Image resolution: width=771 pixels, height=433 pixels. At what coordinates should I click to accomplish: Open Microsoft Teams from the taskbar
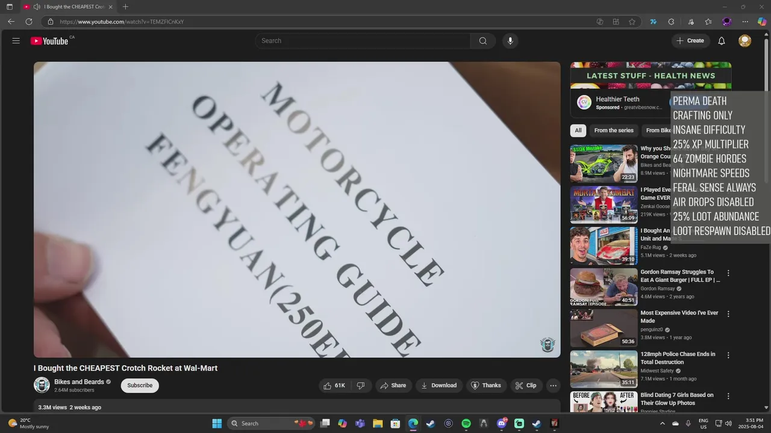360,423
